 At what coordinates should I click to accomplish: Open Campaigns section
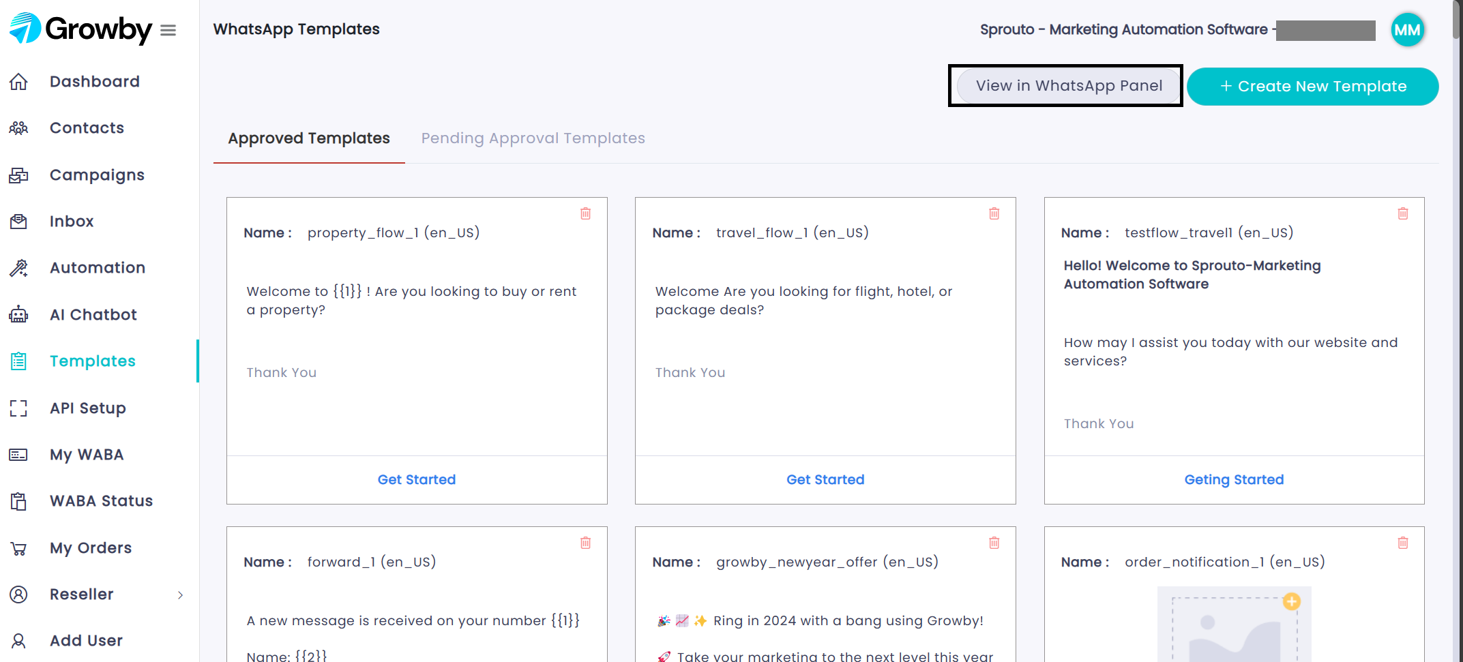97,175
